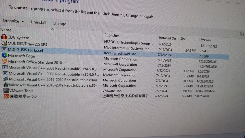The height and width of the screenshot is (138, 245).
Task: Click the Visual C++ 2008 x86 icon
Action: [5, 73]
